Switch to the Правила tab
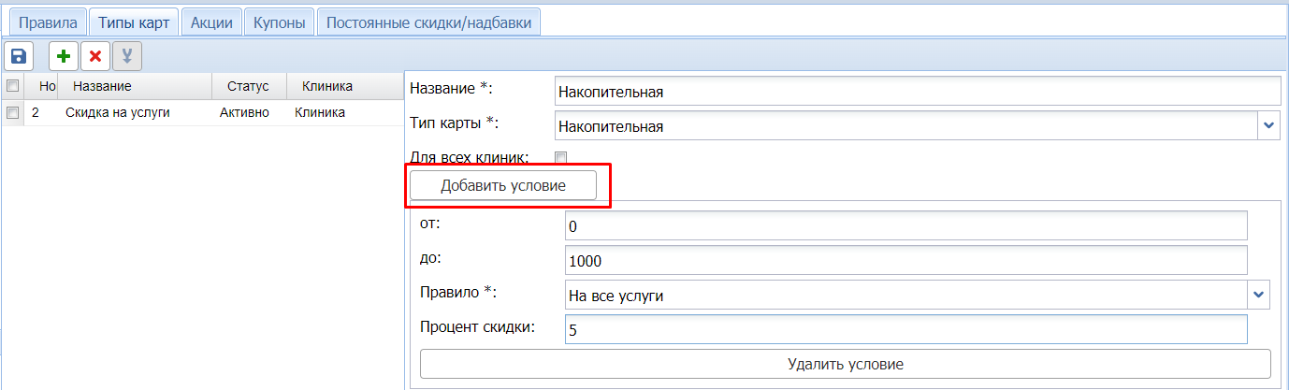This screenshot has width=1289, height=390. pyautogui.click(x=49, y=22)
